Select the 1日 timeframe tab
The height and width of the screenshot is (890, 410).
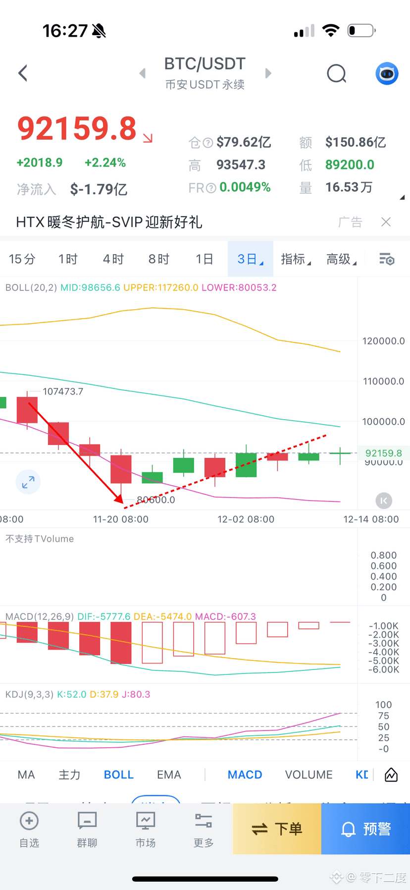[x=204, y=259]
